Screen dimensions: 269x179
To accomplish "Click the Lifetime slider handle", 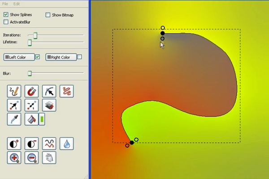I will pos(30,43).
